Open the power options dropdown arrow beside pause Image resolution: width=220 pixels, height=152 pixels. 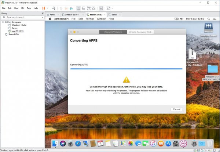[x=47, y=8]
